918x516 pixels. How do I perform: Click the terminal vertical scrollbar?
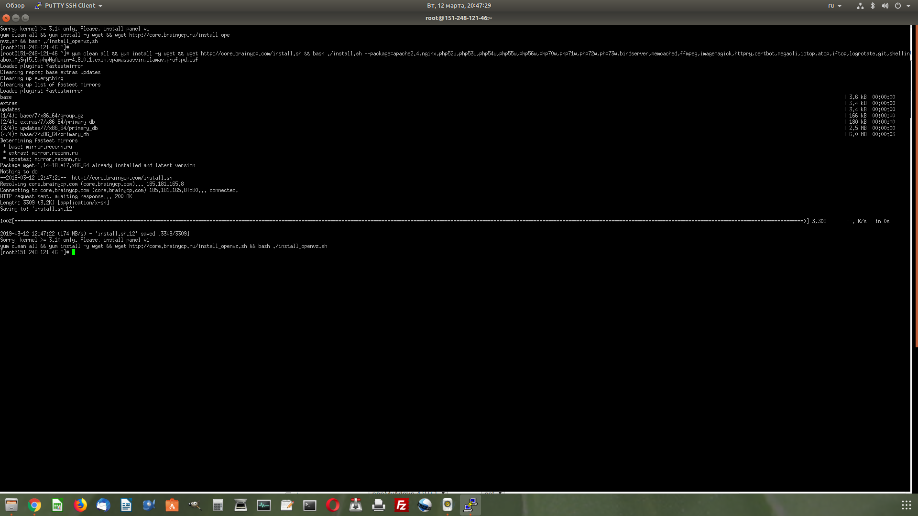pyautogui.click(x=916, y=191)
